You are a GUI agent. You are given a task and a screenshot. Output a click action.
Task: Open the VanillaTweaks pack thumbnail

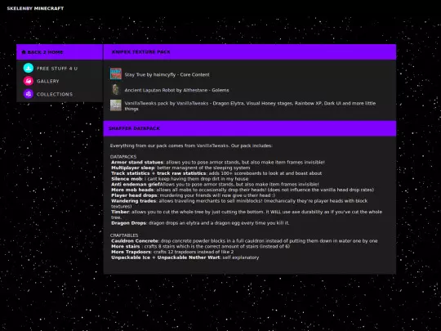click(x=116, y=105)
